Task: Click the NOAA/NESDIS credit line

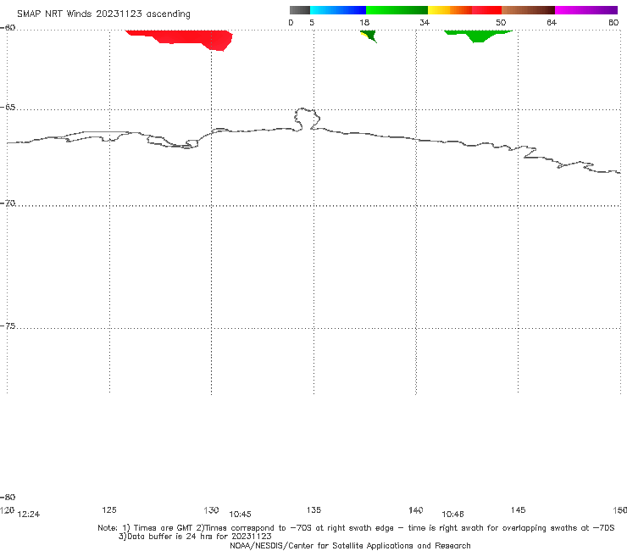Action: [x=350, y=545]
